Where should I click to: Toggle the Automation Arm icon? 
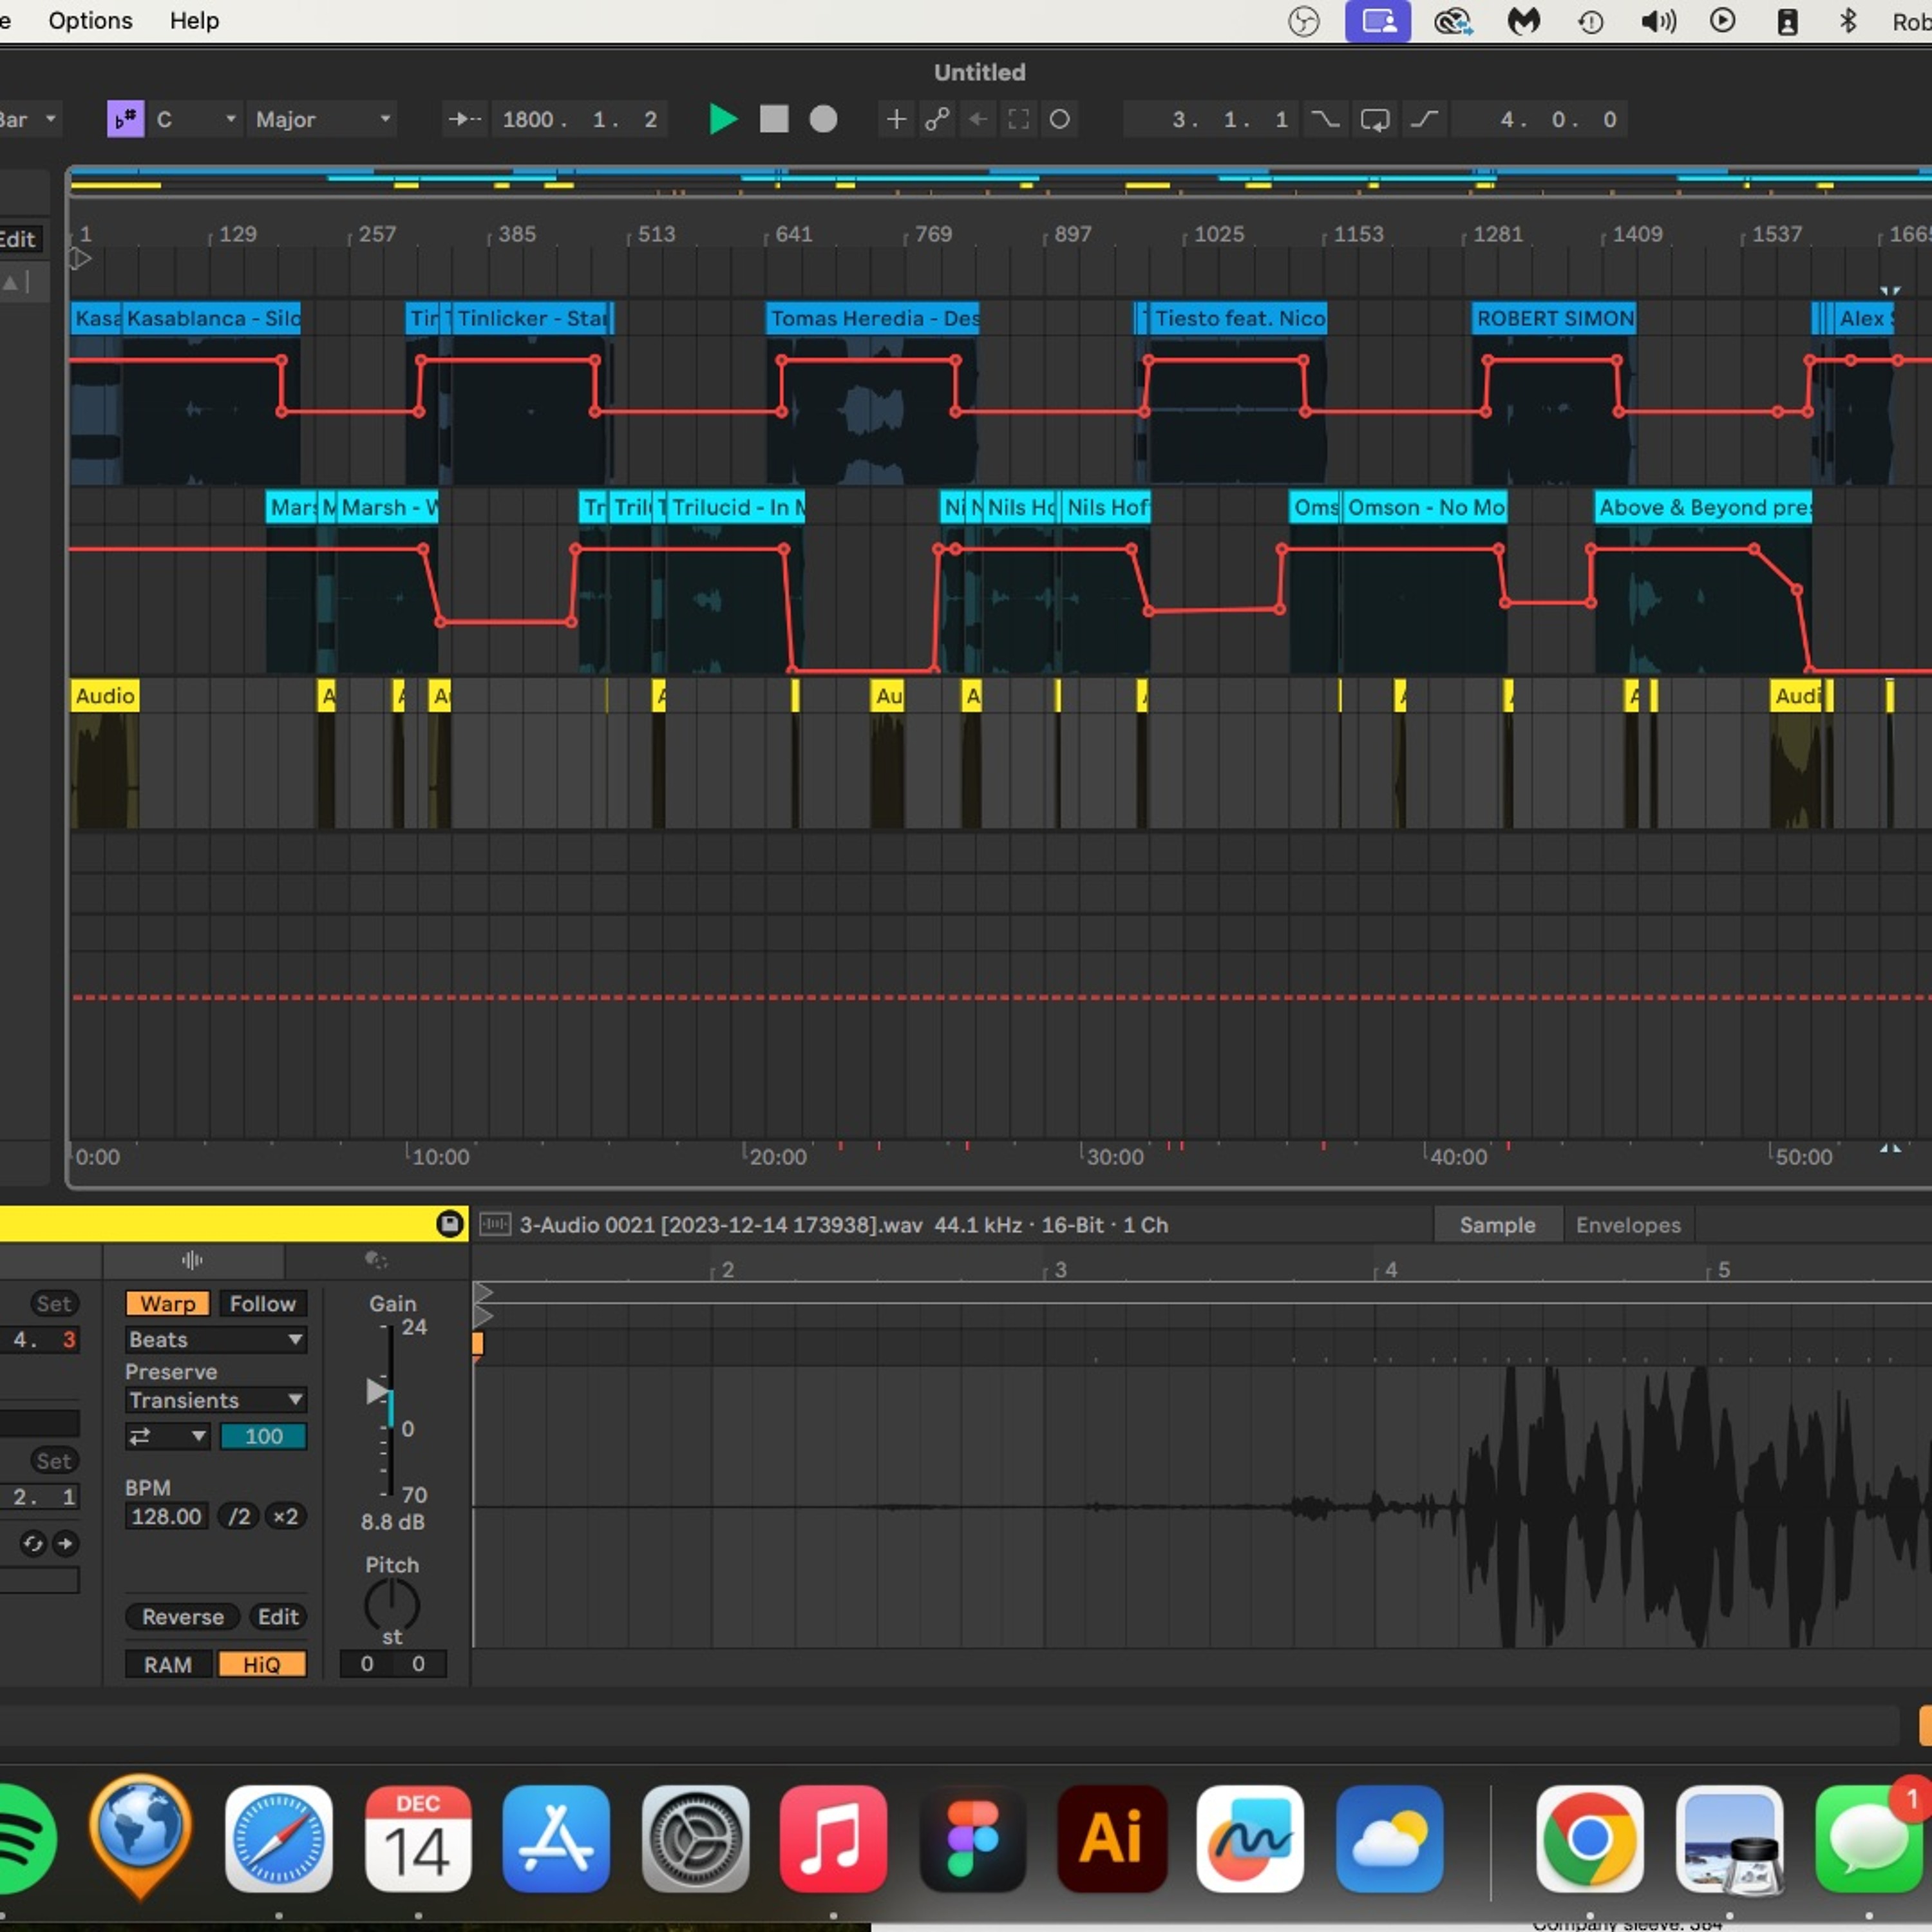(x=937, y=119)
